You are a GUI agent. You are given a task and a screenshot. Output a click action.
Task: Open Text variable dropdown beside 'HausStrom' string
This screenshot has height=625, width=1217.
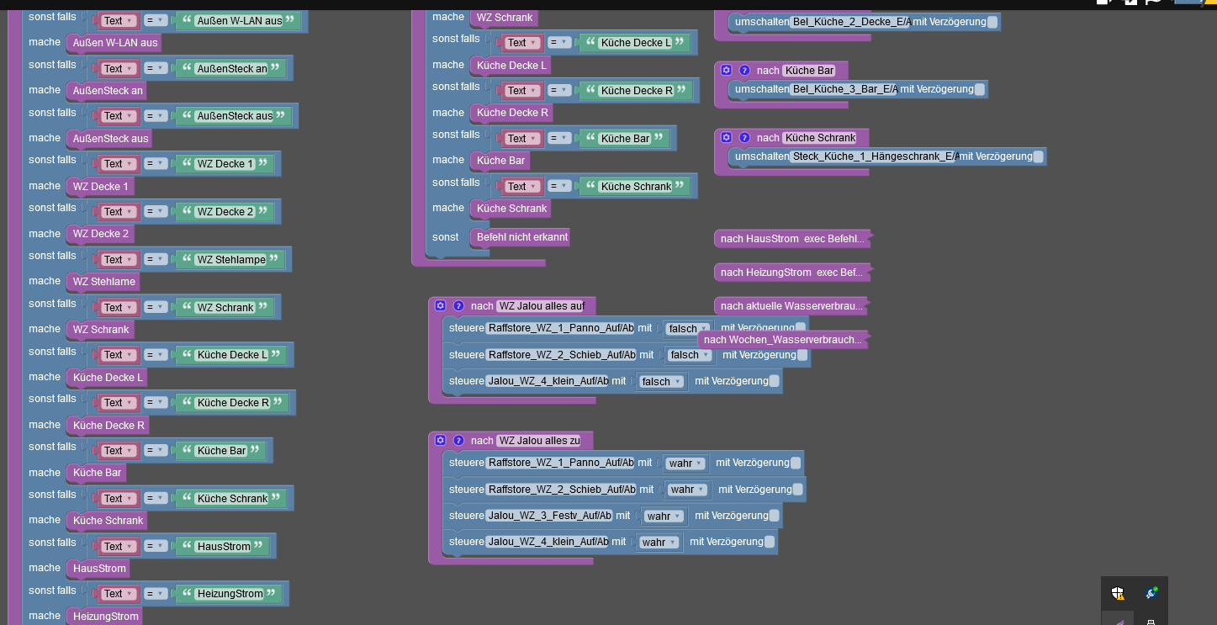[x=118, y=546]
